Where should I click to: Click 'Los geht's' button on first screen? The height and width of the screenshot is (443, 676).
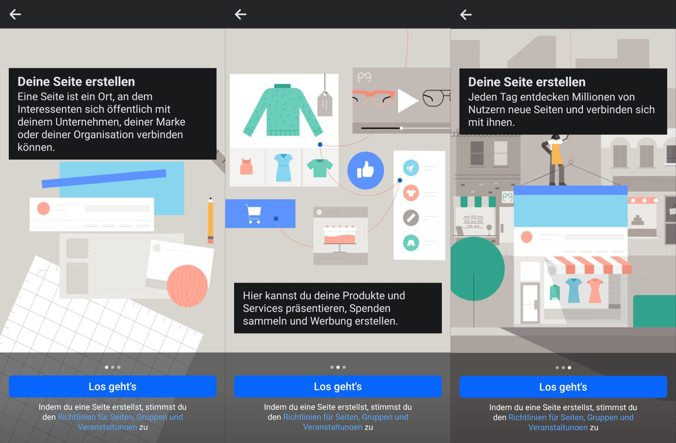coord(112,387)
